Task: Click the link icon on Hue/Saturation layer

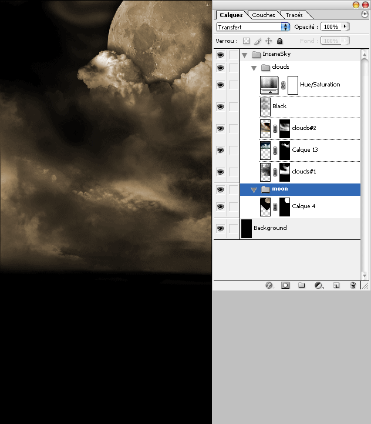Action: pos(283,85)
